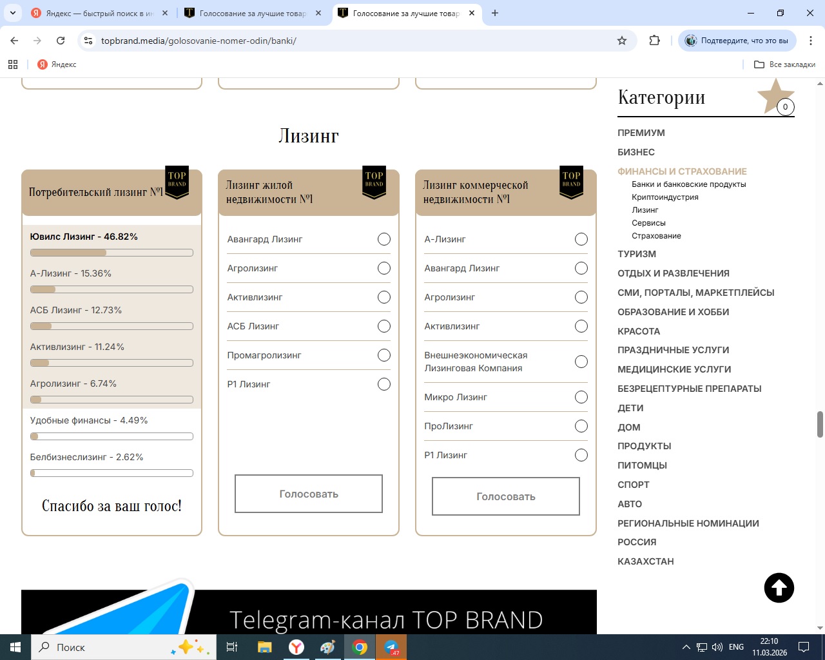Close the active Голосование tab
This screenshot has width=825, height=660.
coord(472,13)
